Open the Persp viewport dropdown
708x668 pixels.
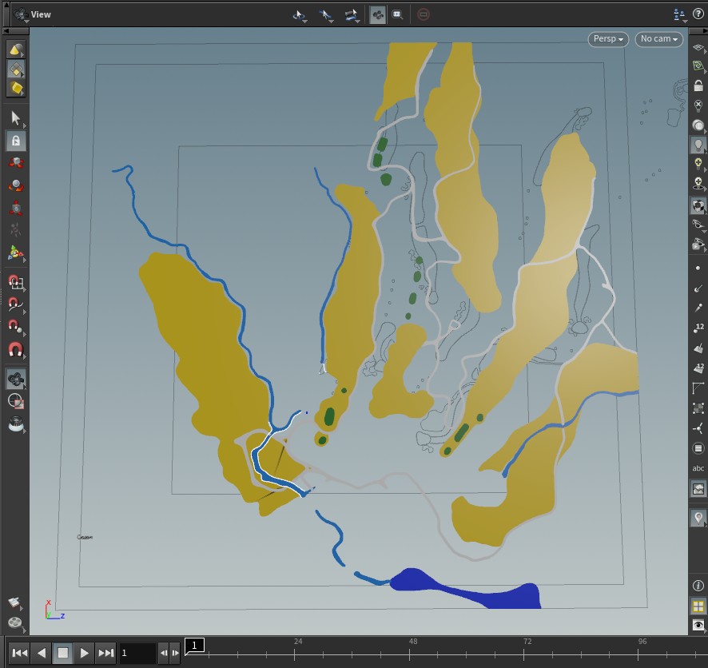tap(608, 39)
